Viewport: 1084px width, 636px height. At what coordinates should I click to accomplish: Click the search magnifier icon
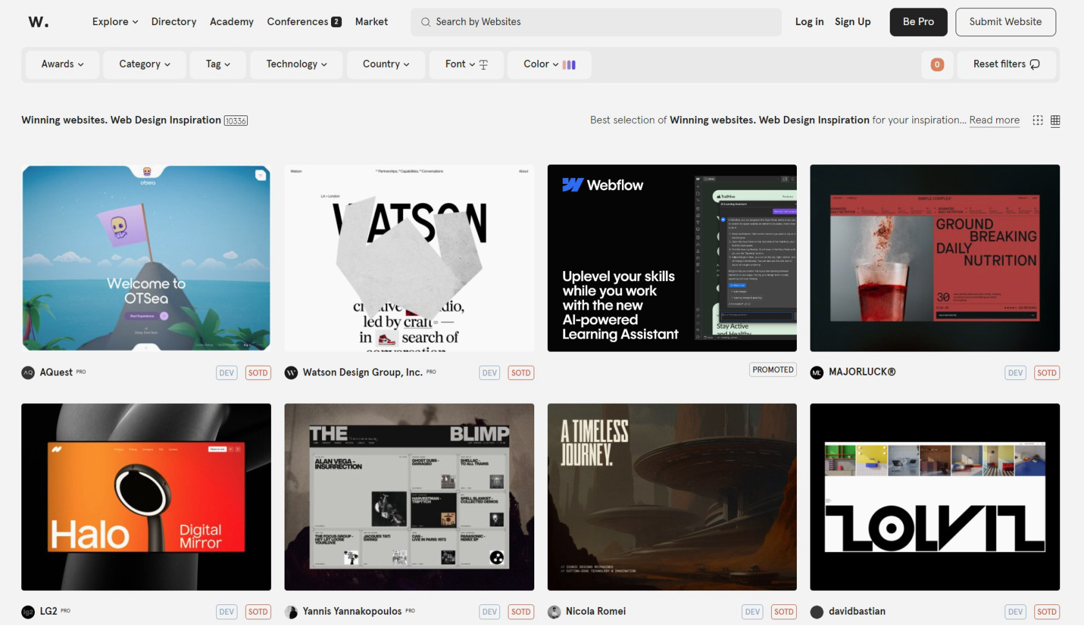pos(426,22)
